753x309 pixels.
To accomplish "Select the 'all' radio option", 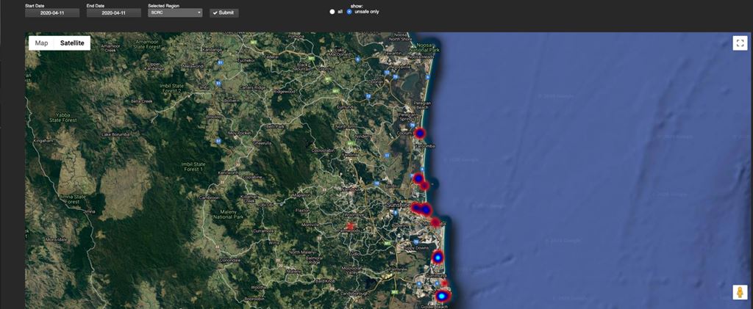I will tap(332, 12).
